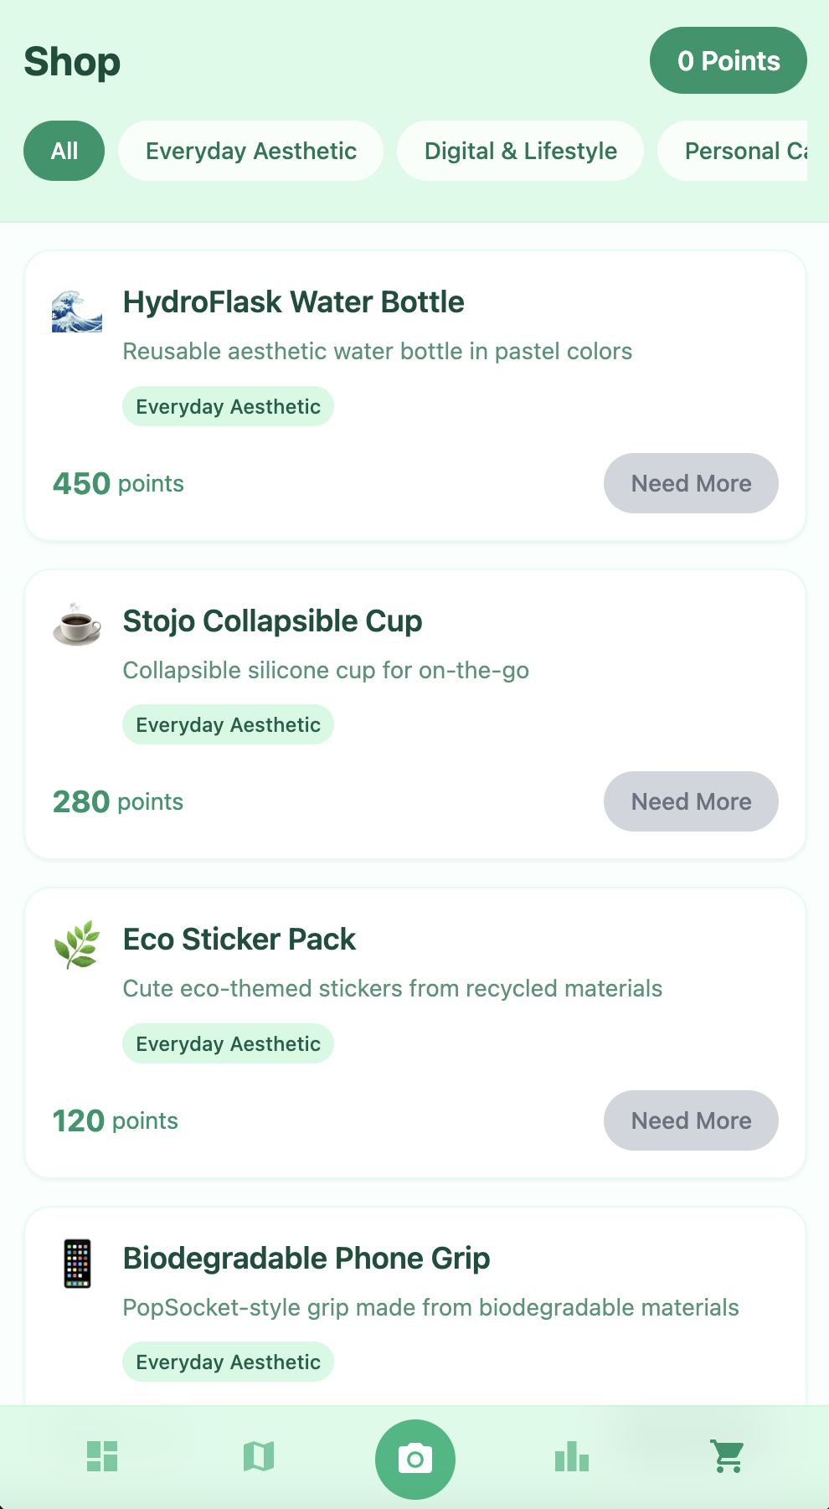Open the map icon in bottom navigation

[259, 1456]
